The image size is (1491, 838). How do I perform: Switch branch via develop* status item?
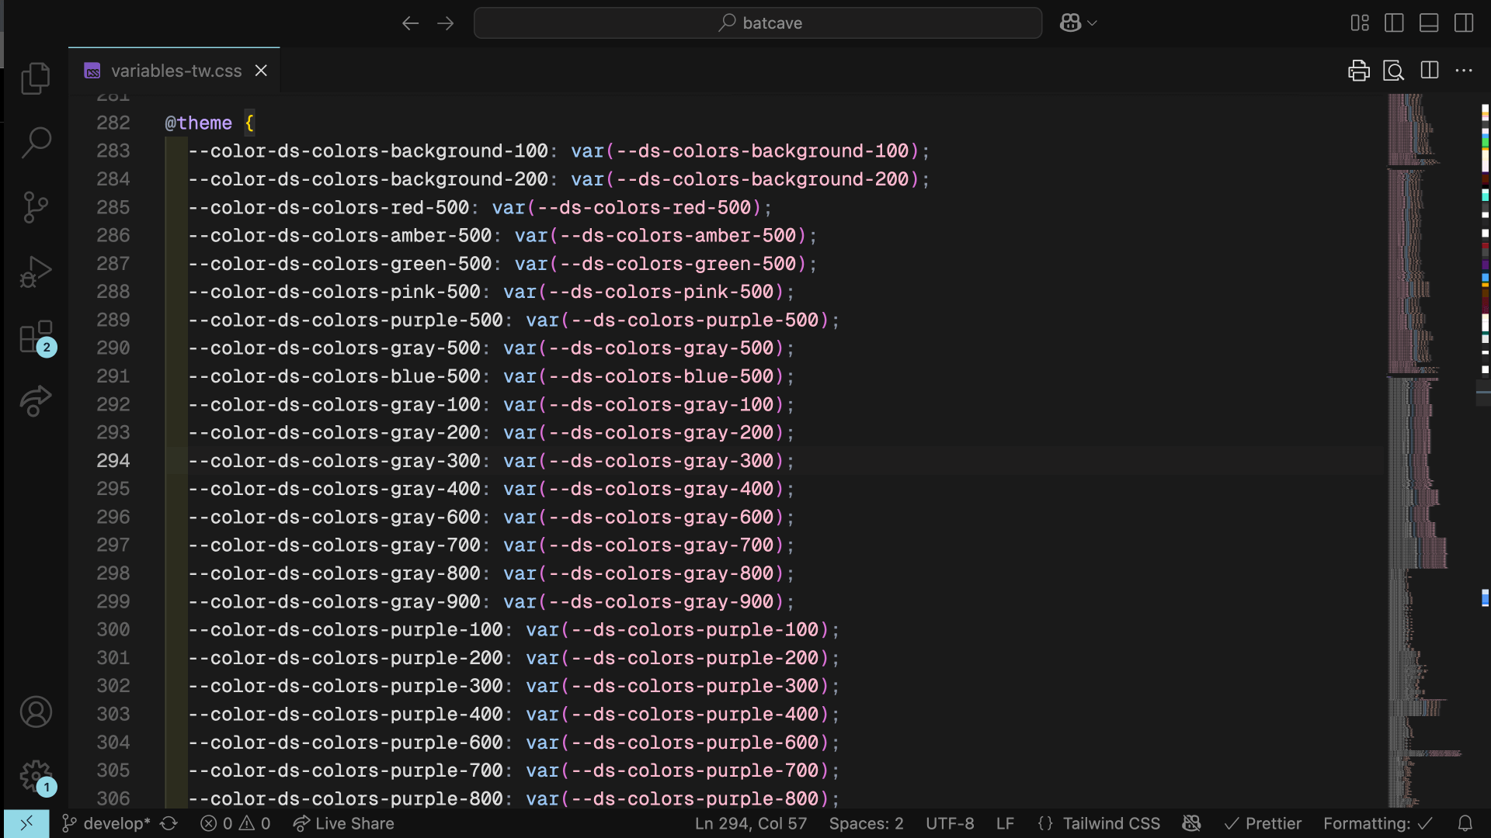point(106,823)
